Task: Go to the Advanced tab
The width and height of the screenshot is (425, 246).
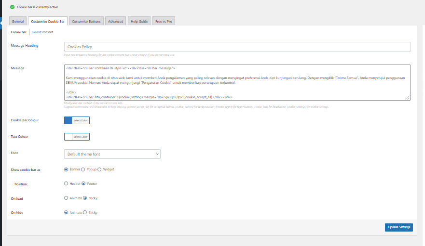Action: [x=115, y=22]
